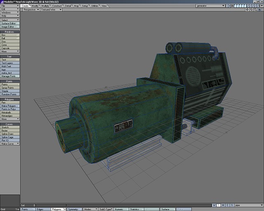
Task: Select the T texture map button
Action: coord(218,205)
